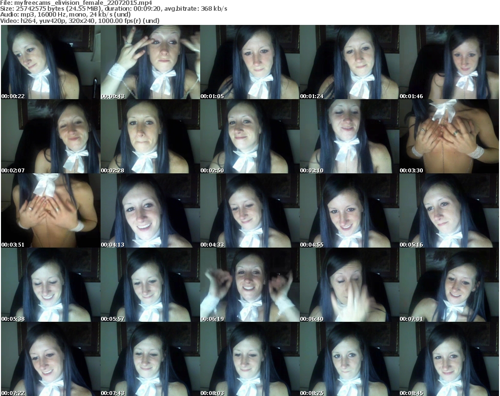Choose the frame at 00:05:38
This screenshot has height=396, width=500.
pos(51,285)
